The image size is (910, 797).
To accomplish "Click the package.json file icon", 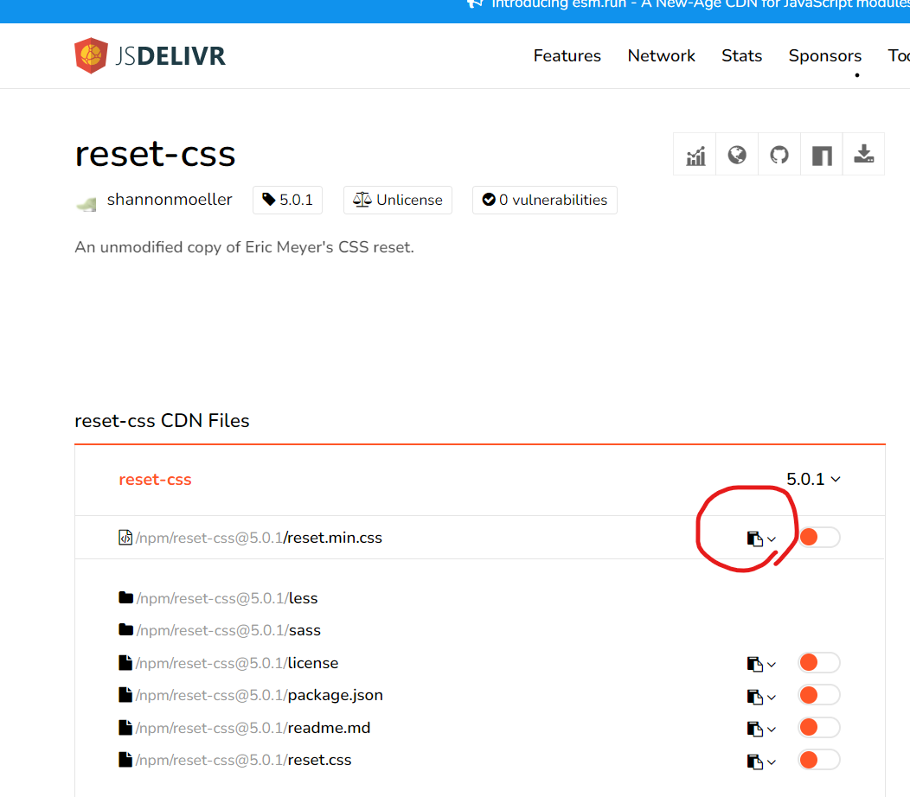I will [125, 695].
